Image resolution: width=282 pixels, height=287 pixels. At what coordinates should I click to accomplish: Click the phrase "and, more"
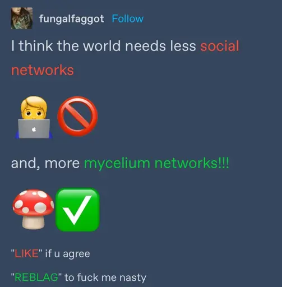pyautogui.click(x=45, y=163)
